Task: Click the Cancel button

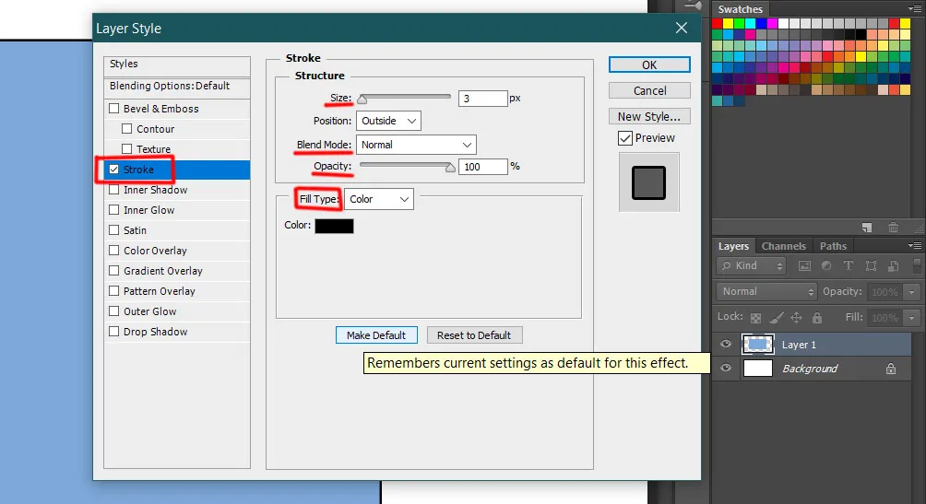Action: pyautogui.click(x=649, y=91)
